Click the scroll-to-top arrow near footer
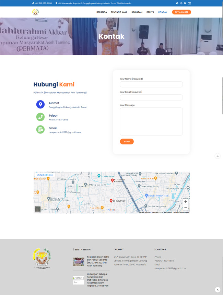 pyautogui.click(x=217, y=290)
